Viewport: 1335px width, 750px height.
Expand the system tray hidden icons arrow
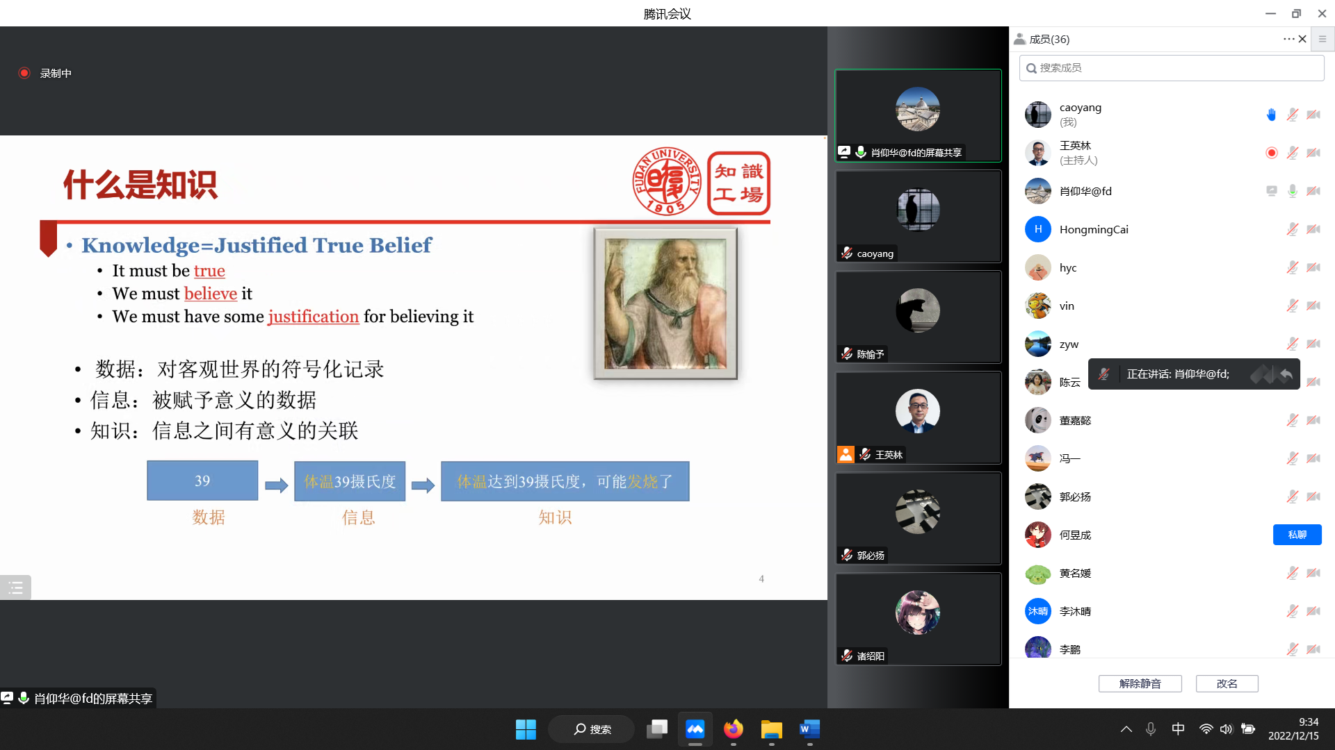click(1126, 729)
